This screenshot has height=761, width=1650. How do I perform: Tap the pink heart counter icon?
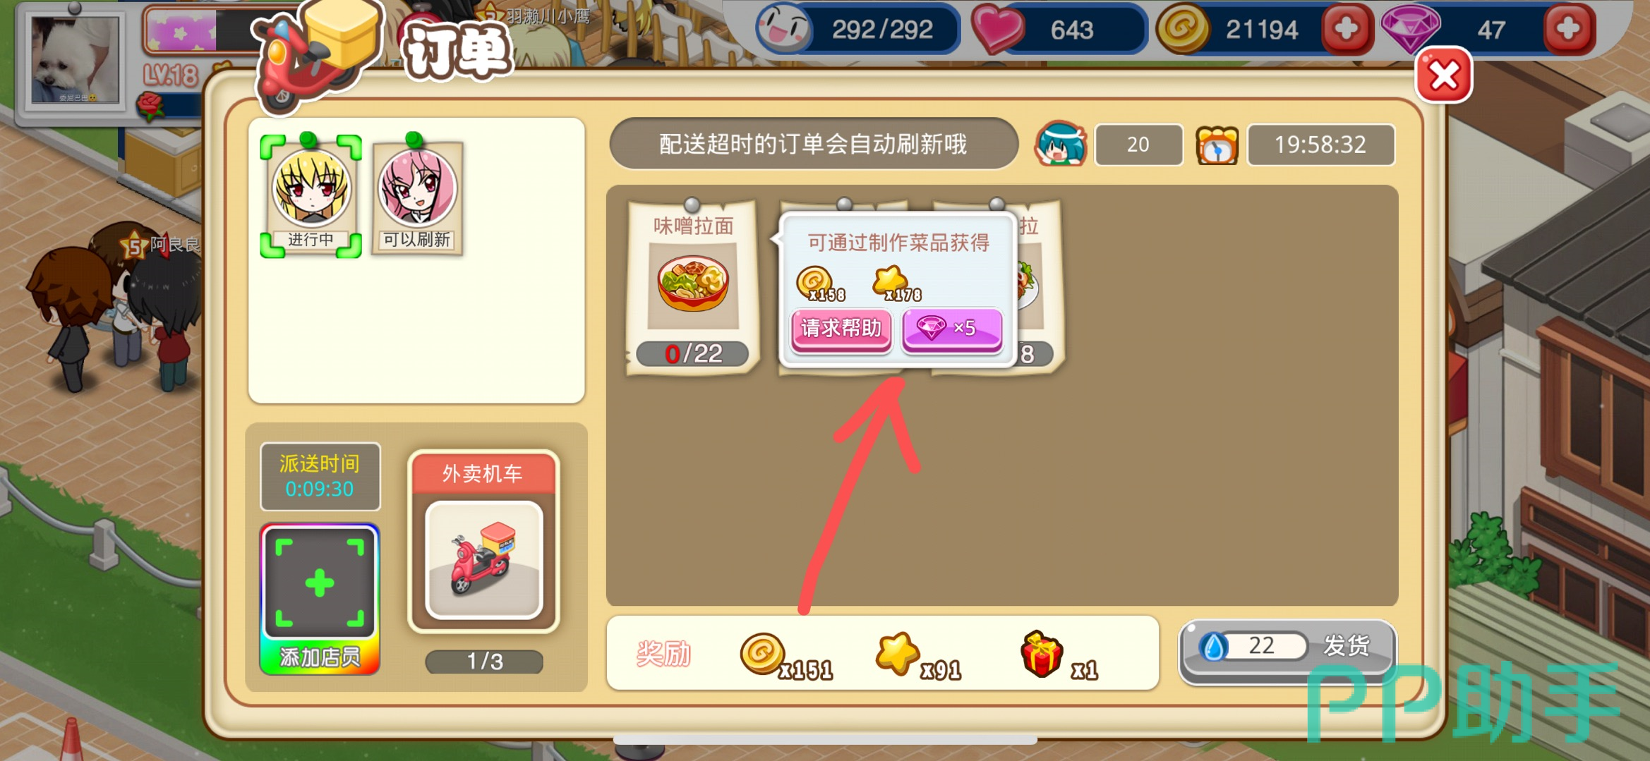click(x=998, y=30)
